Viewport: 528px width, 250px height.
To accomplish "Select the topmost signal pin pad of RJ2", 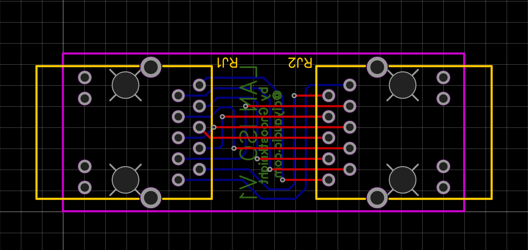I will (x=350, y=85).
